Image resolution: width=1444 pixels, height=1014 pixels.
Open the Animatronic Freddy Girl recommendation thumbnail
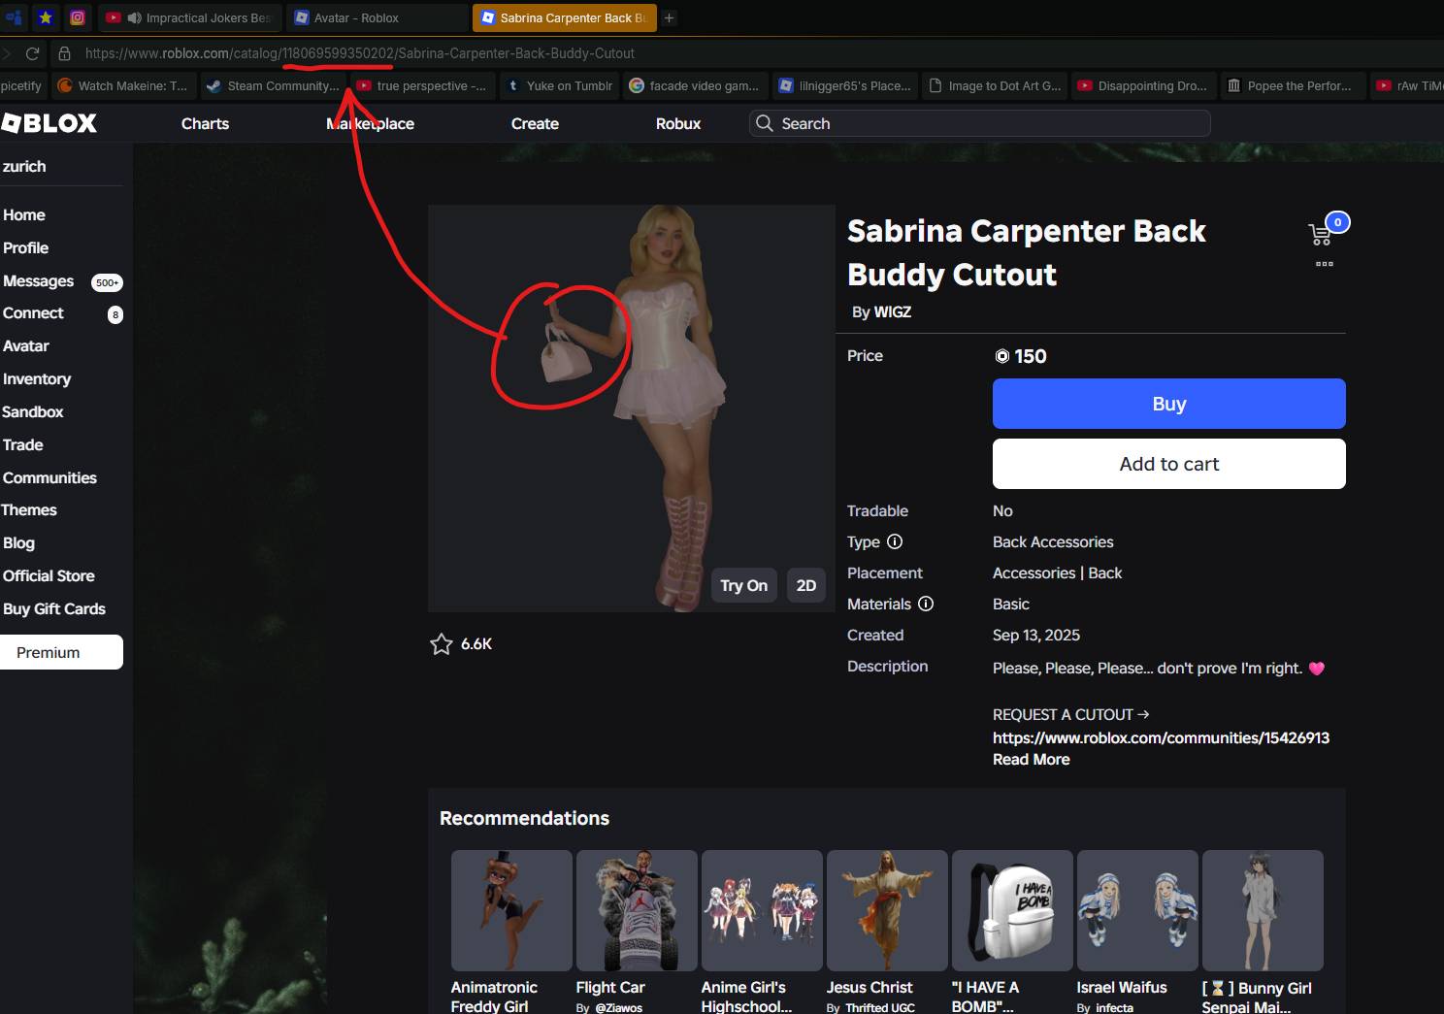coord(511,910)
